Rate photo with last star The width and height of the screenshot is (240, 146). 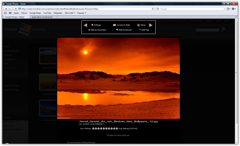tap(117, 128)
